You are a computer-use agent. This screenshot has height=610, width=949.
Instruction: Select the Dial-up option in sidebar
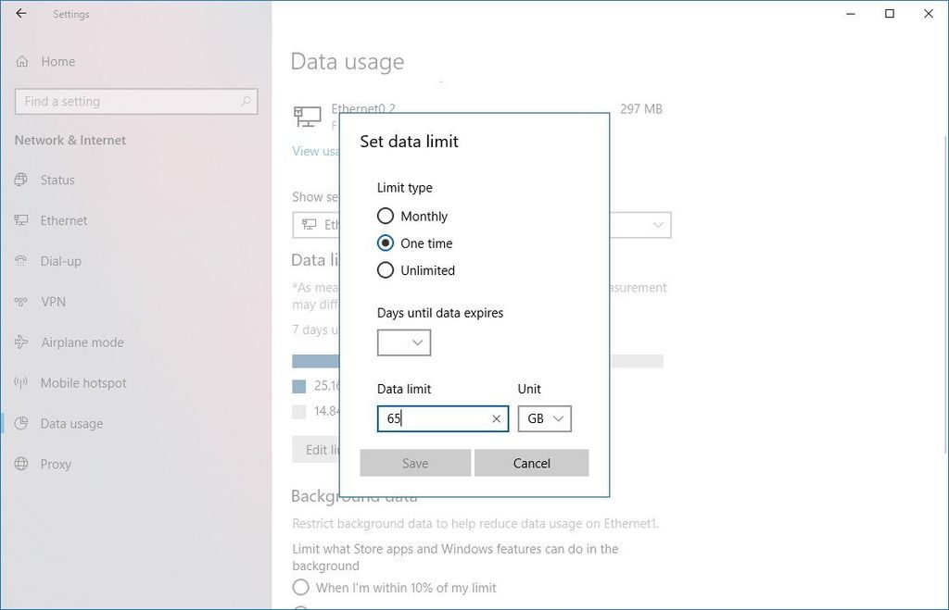pos(21,261)
